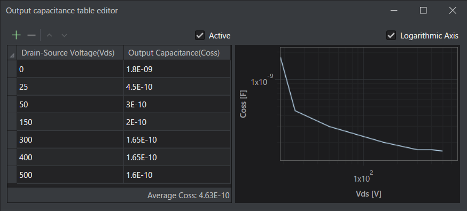
Task: Close the Output capacitance table editor window
Action: [x=453, y=10]
